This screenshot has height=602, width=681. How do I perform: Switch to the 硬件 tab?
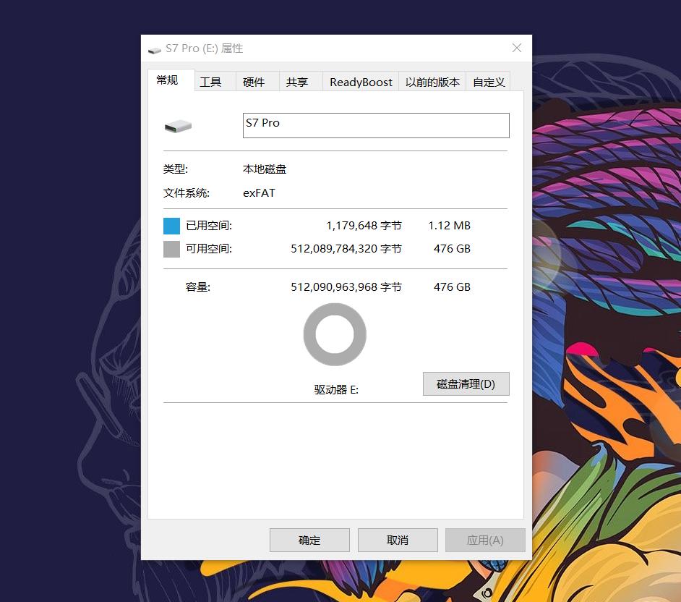point(257,82)
